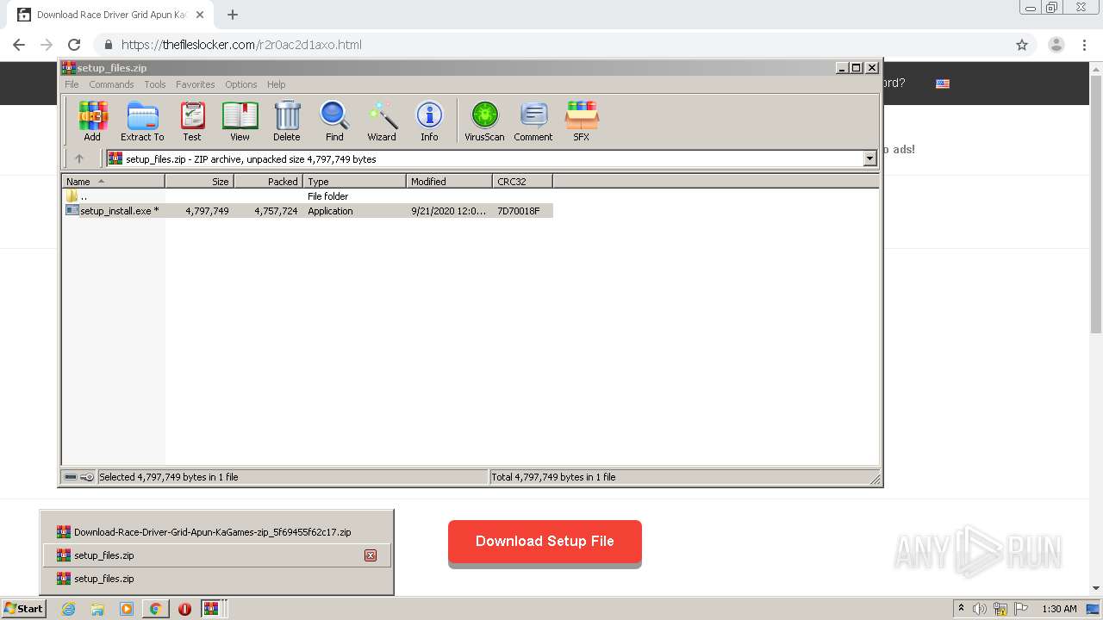Open the Commands menu
This screenshot has height=620, width=1103.
[x=111, y=84]
